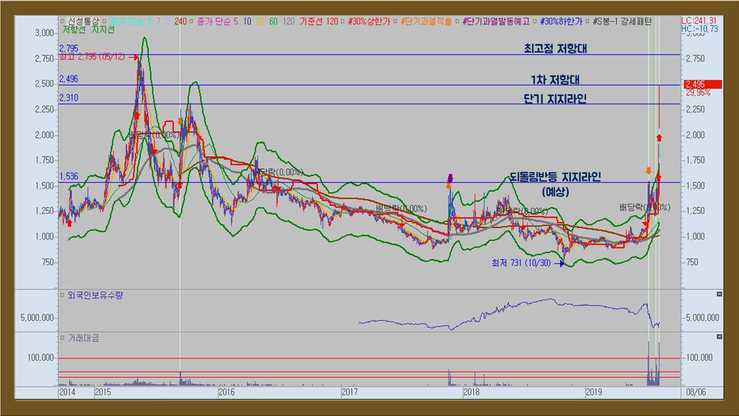Click the 기준선 120 legend label
The height and width of the screenshot is (416, 739).
[x=319, y=21]
